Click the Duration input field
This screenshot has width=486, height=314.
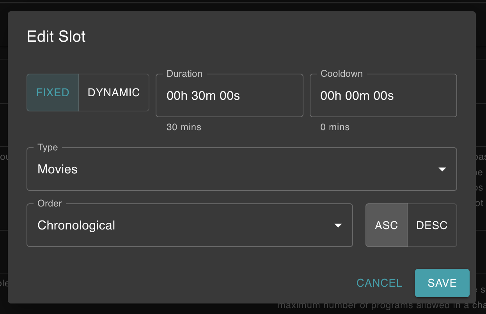[x=229, y=96]
